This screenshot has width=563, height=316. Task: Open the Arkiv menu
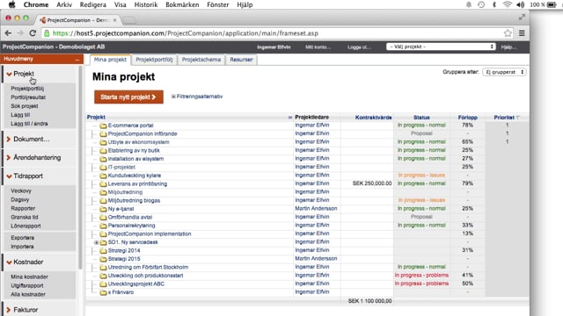pos(64,4)
